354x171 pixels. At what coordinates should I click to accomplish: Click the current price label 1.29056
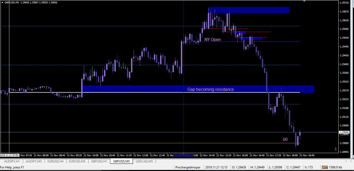pos(344,132)
